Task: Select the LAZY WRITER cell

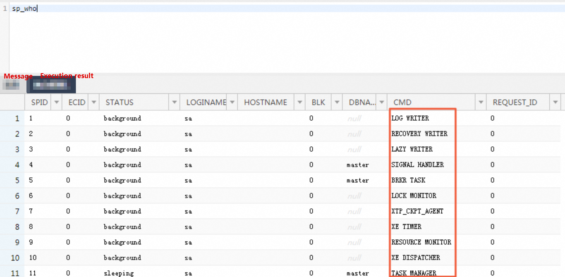Action: click(437, 149)
